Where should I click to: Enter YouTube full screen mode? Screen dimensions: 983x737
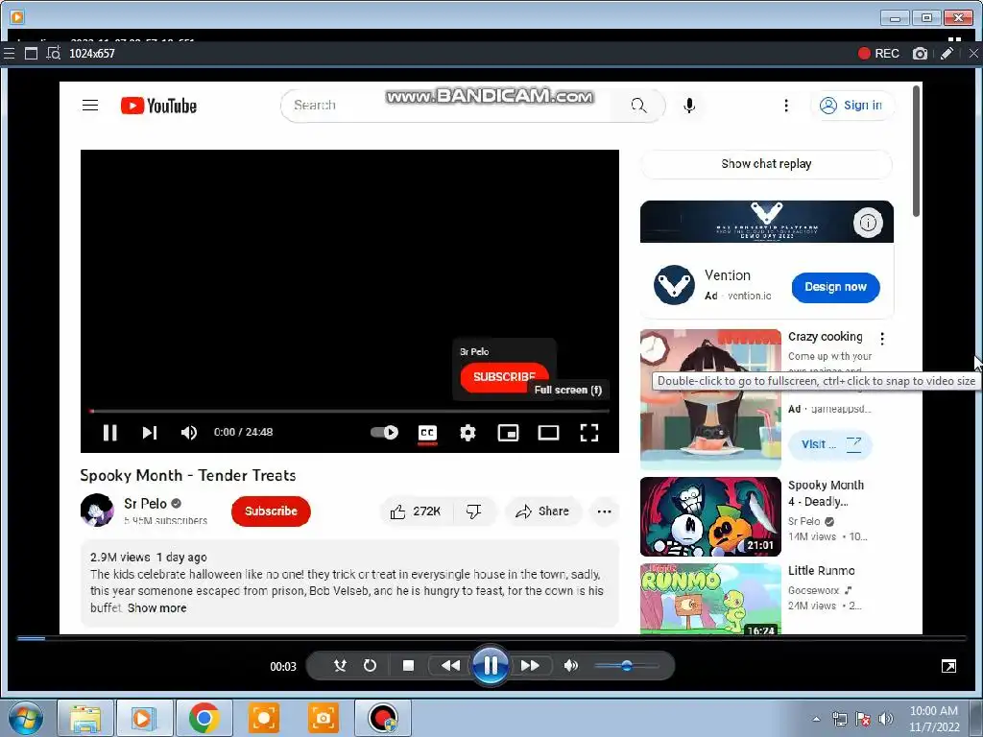[x=588, y=433]
